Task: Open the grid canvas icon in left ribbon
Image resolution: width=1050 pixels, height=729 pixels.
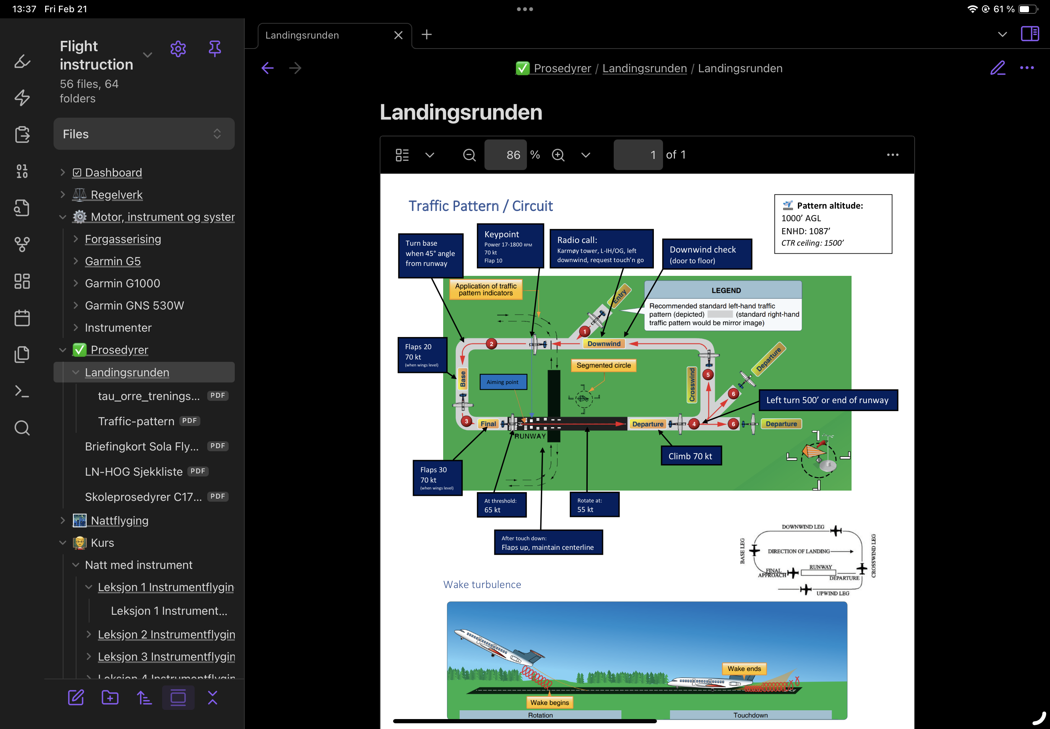Action: click(22, 281)
